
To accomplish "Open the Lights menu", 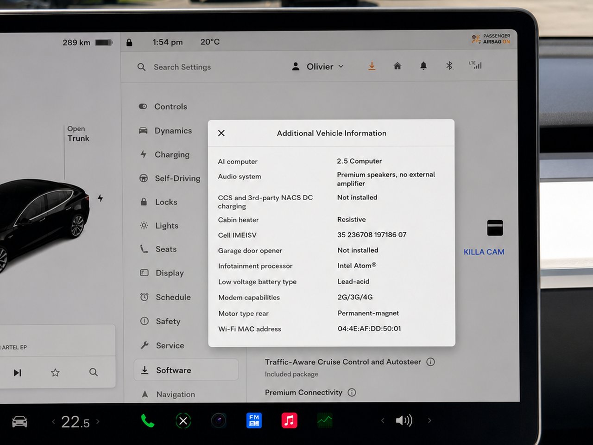I will pos(159,226).
